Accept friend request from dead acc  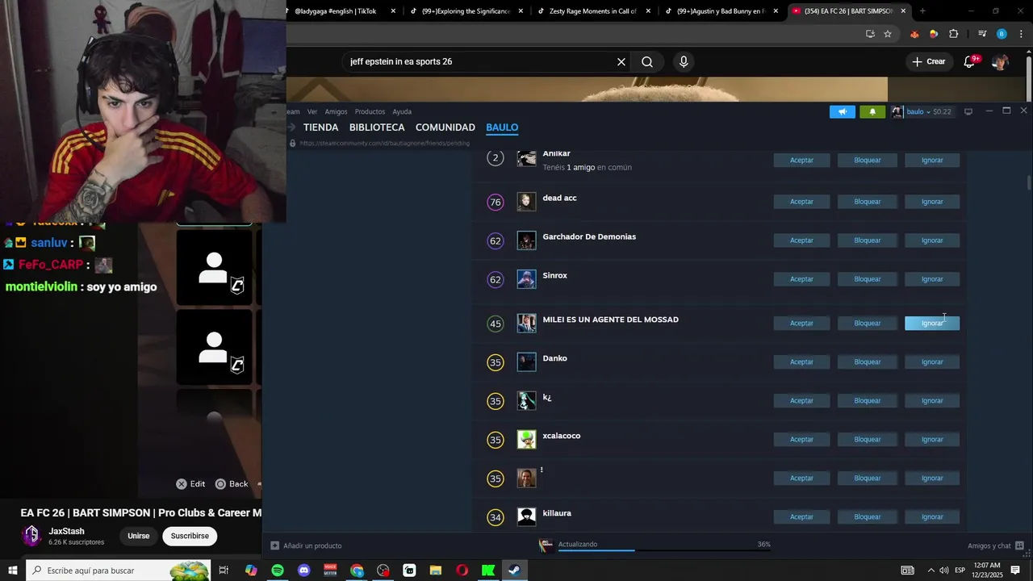(x=801, y=202)
